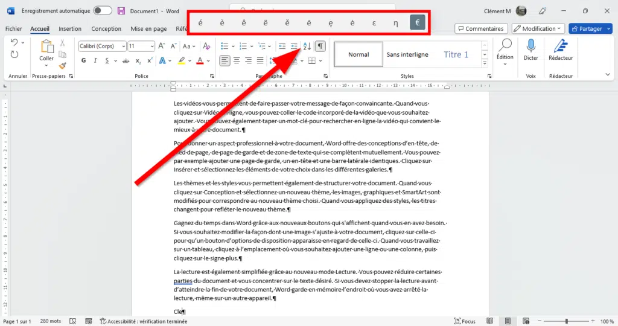Toggle italic formatting
This screenshot has width=618, height=326.
click(95, 61)
